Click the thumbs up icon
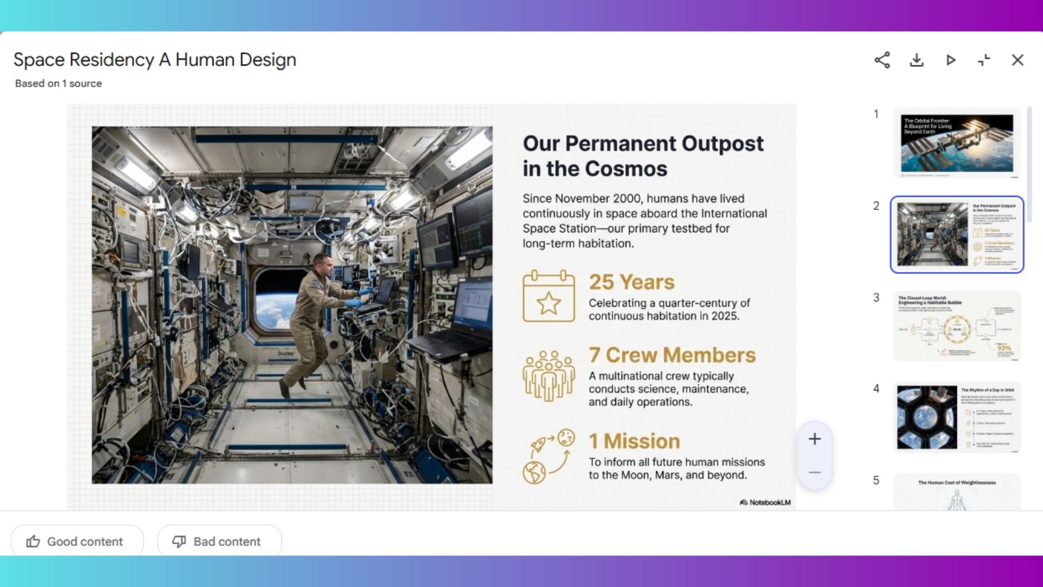This screenshot has height=587, width=1043. [x=33, y=541]
